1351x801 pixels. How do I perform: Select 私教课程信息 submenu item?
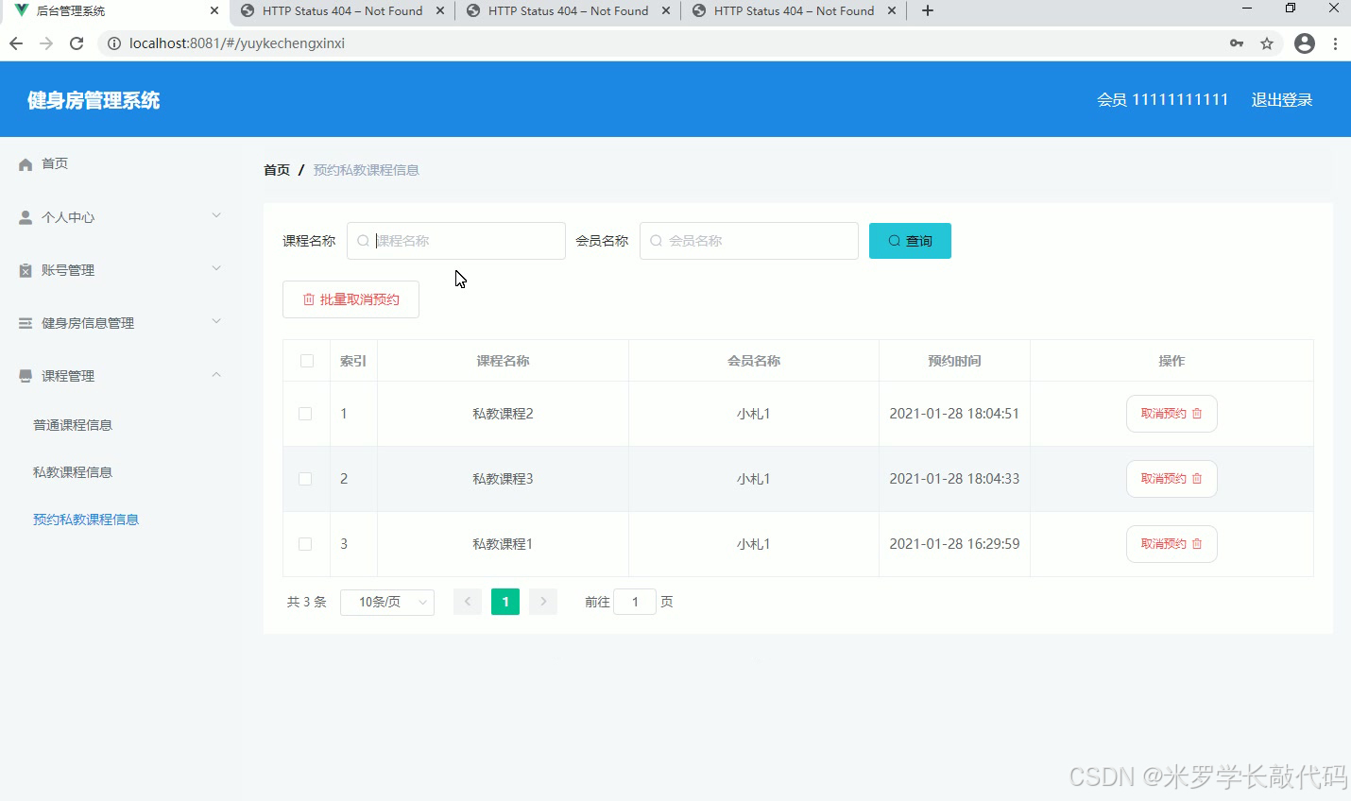pos(73,472)
